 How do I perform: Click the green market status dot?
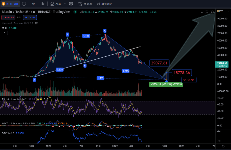pyautogui.click(x=75, y=12)
